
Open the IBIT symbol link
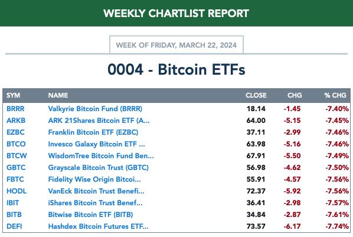[x=12, y=203]
